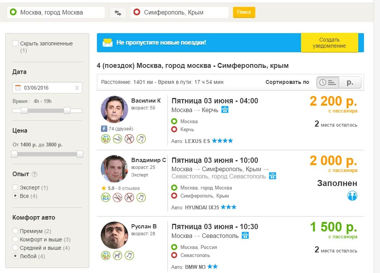Click the blue full passengers icon under Заполнен

352,196
